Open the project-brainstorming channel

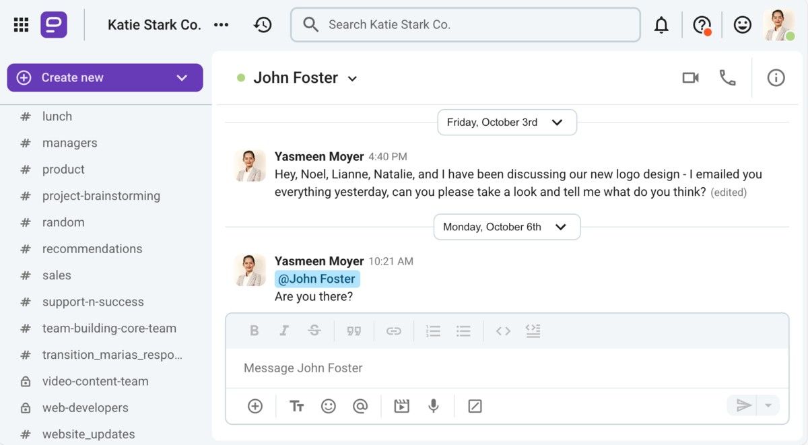click(101, 196)
